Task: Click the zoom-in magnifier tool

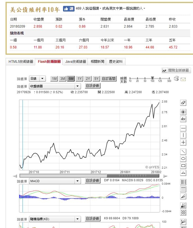Action: 183,112
